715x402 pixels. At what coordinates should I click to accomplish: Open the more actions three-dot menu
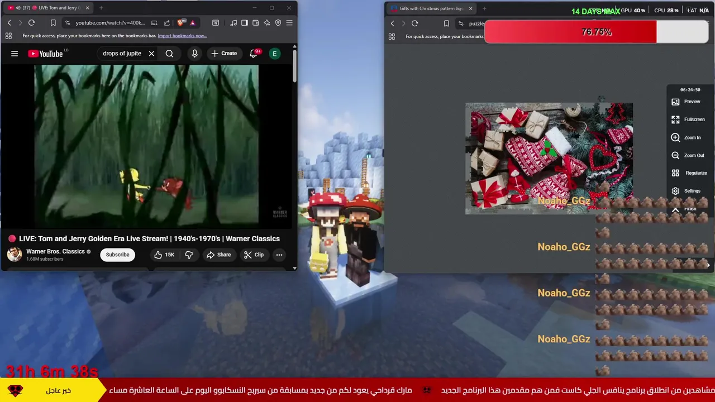point(279,255)
